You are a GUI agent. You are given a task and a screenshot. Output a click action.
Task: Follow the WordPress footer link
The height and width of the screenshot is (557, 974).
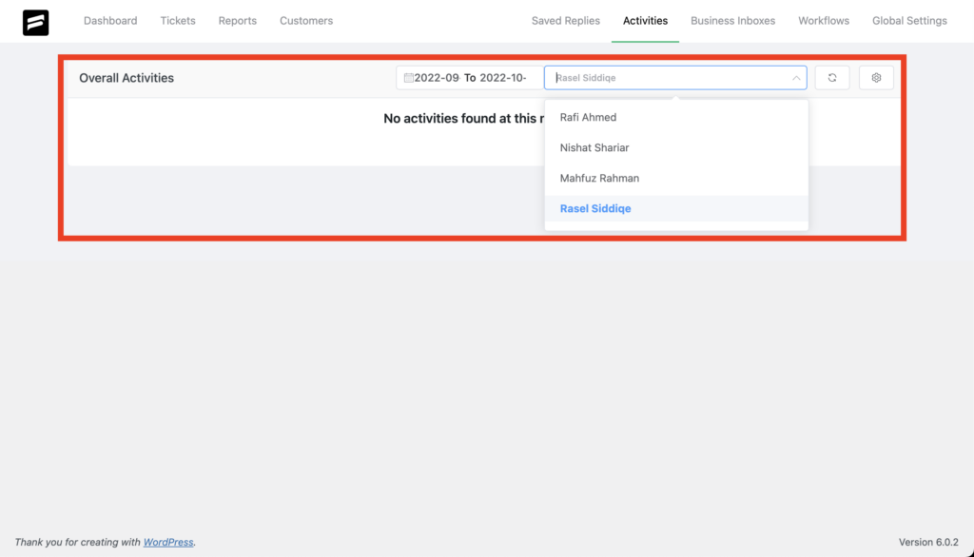coord(168,542)
